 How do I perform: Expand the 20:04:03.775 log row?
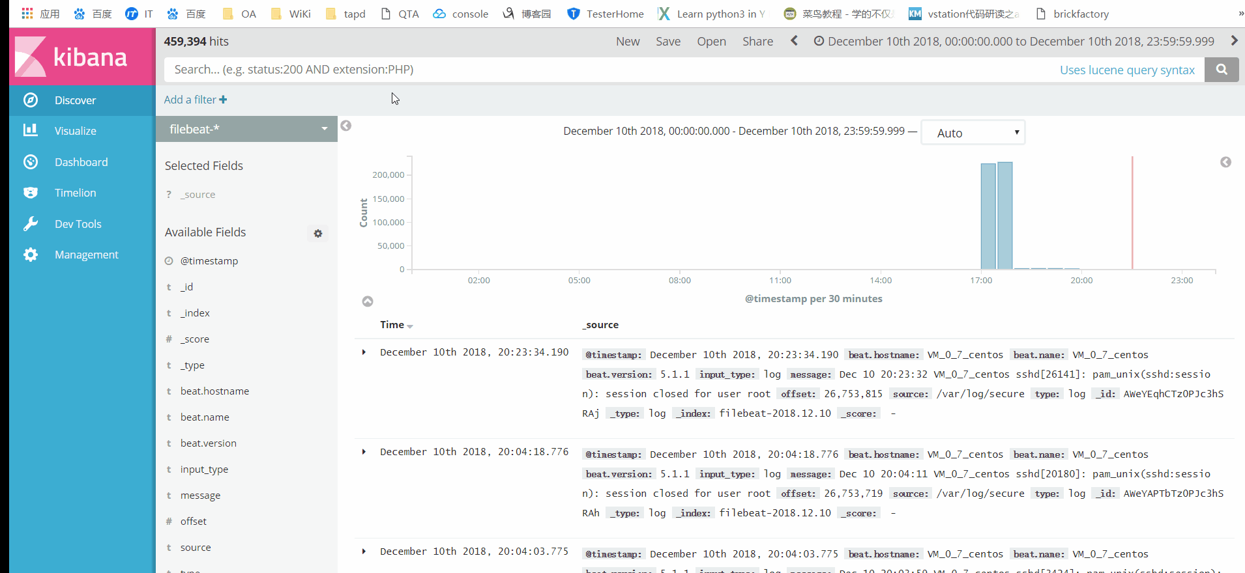[x=364, y=552]
